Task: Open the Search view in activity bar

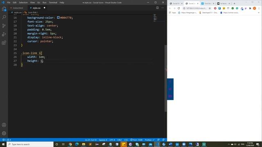Action: click(x=4, y=17)
